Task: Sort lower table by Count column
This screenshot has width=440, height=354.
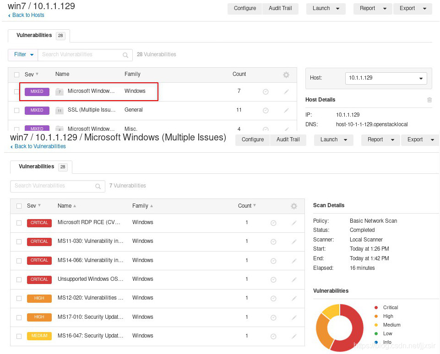Action: 247,206
